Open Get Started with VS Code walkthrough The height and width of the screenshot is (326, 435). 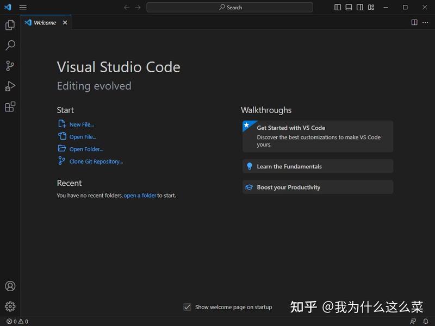(318, 136)
